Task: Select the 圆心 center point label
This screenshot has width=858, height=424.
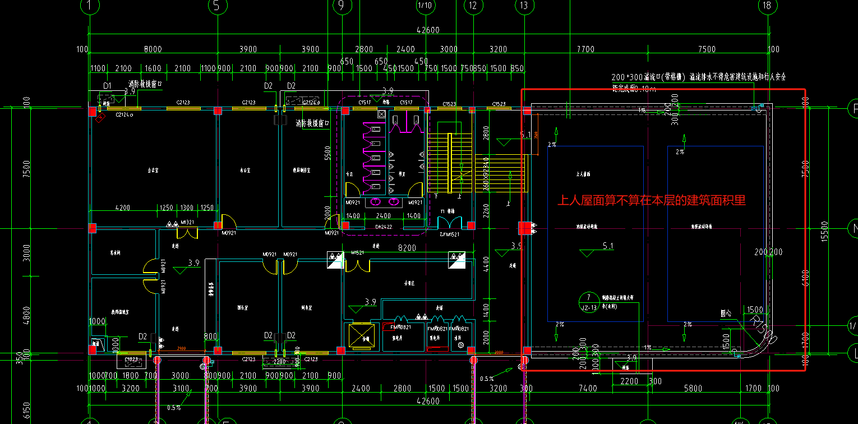Action: (x=727, y=314)
